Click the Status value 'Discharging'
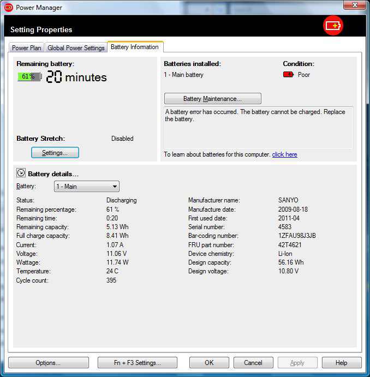Viewport: 370px width, 377px height. click(x=121, y=200)
